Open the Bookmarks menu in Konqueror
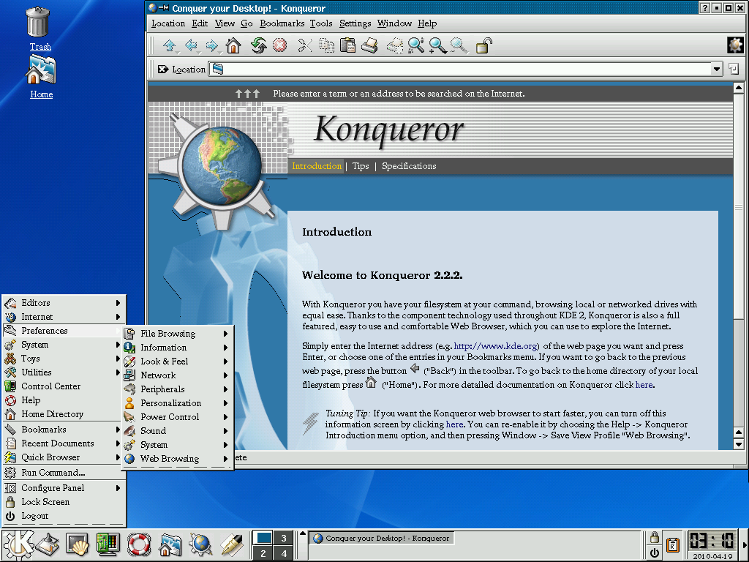Screen dimensions: 749x562 [283, 23]
